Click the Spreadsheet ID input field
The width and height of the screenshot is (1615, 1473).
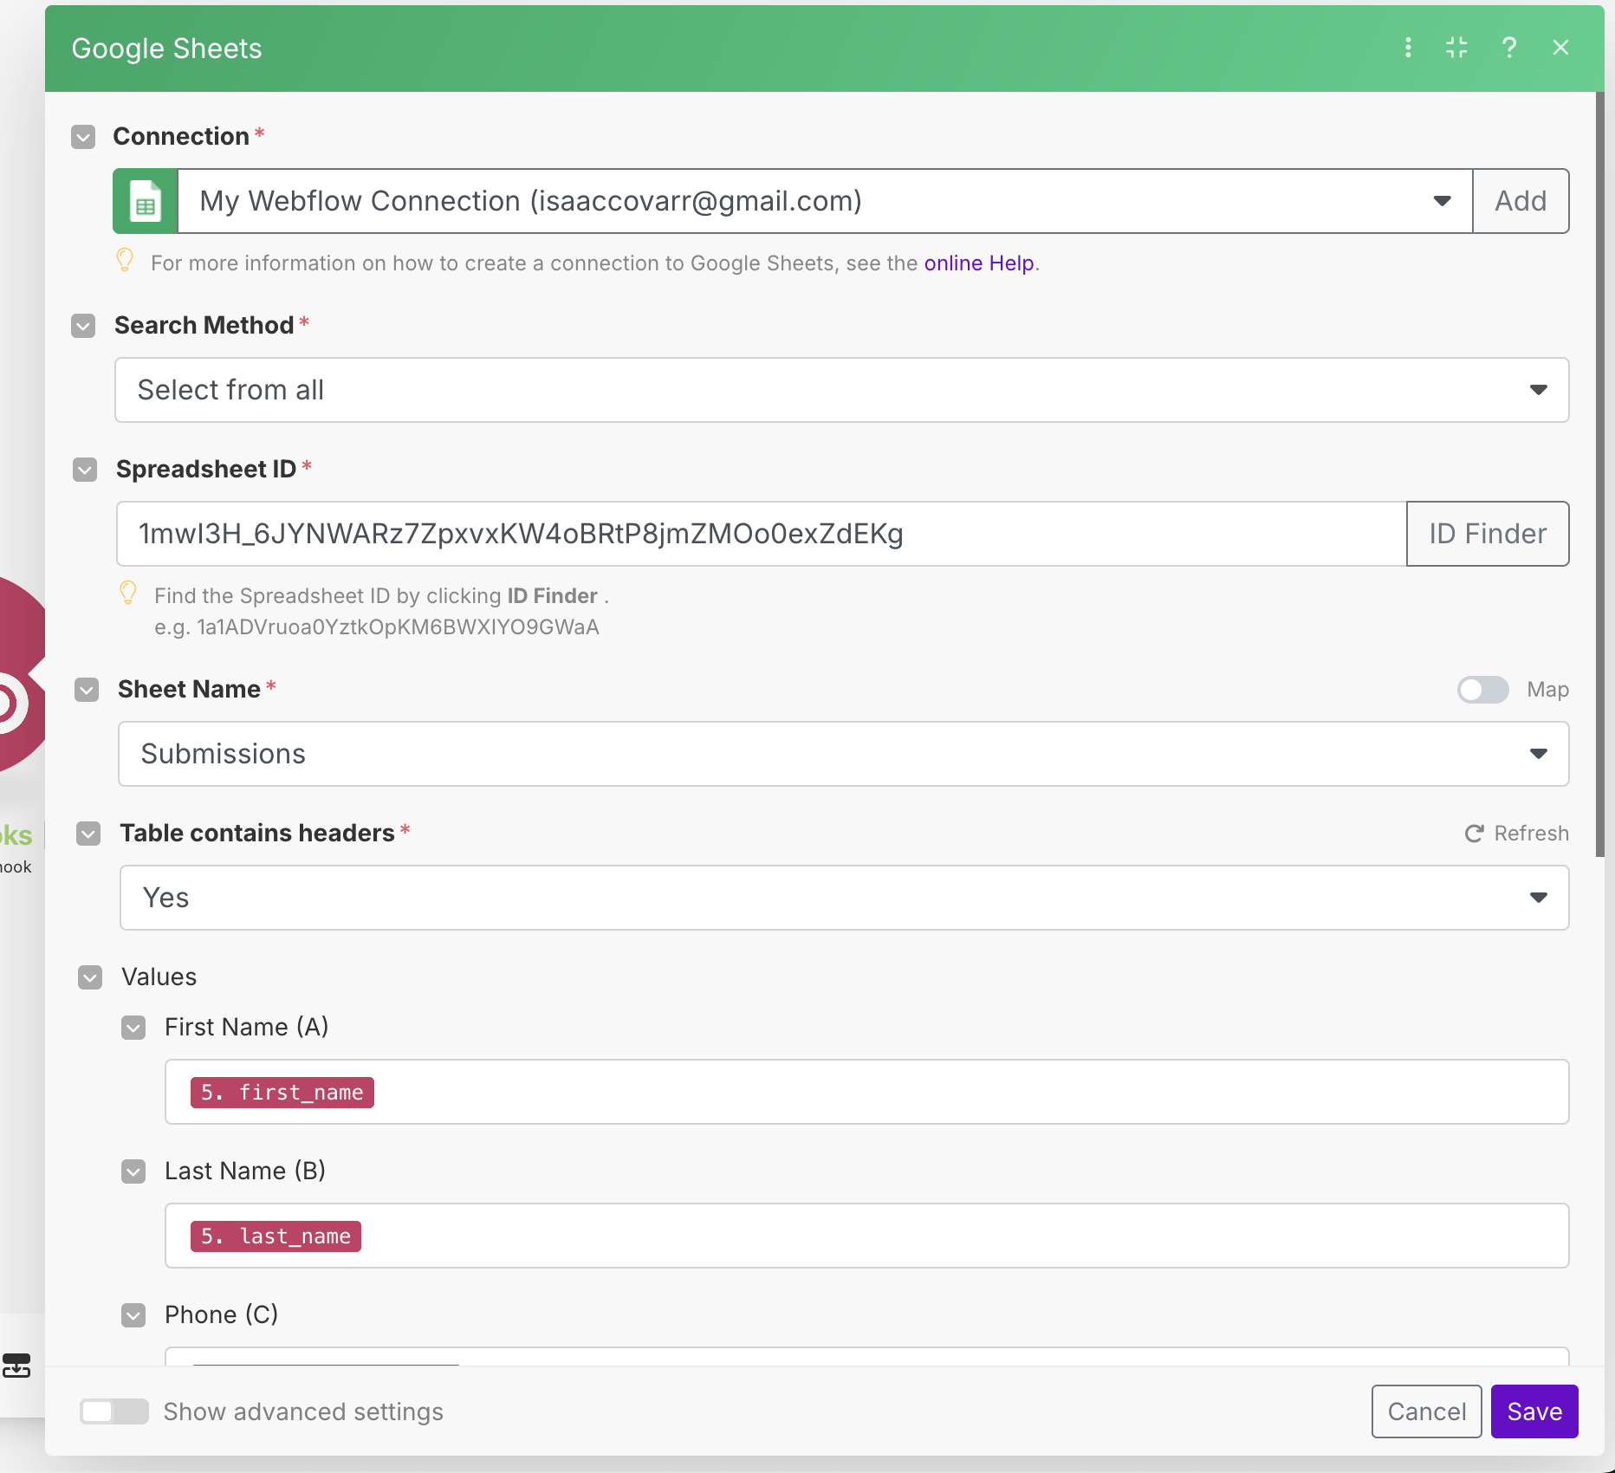click(x=762, y=534)
